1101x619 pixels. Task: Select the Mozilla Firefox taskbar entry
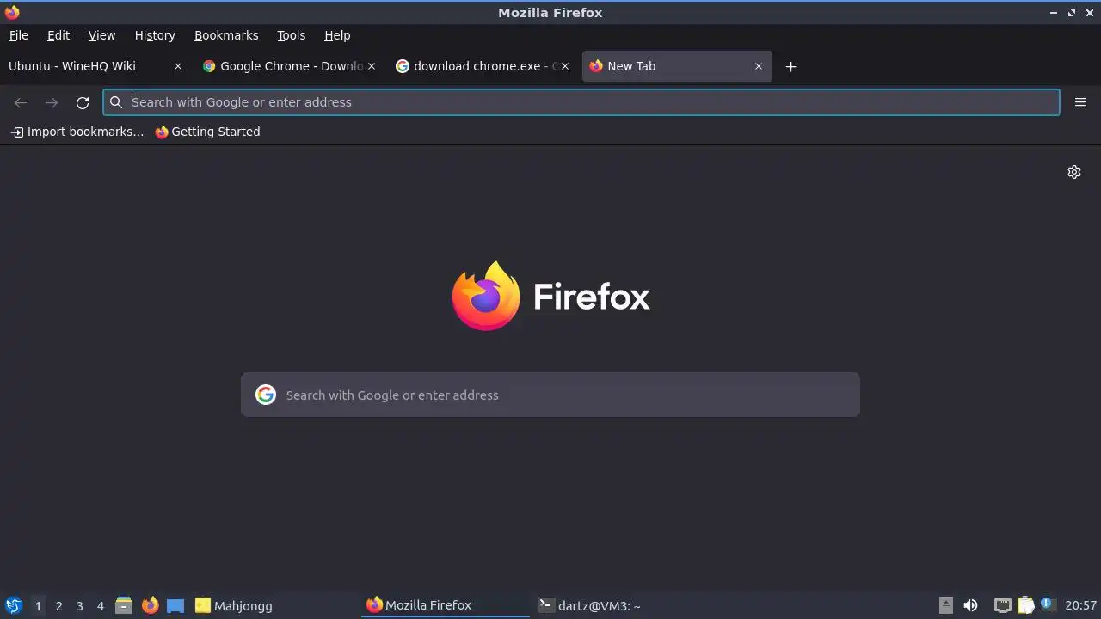coord(446,605)
